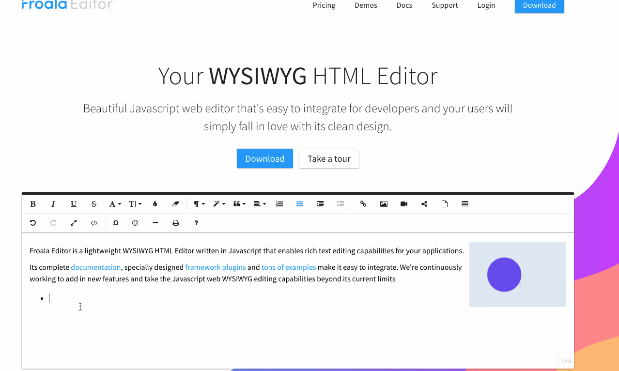619x371 pixels.
Task: Open the Login nav item
Action: 486,5
